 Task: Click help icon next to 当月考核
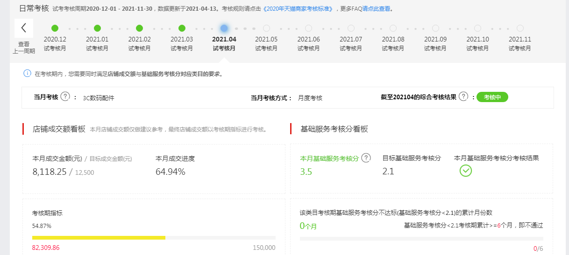[65, 96]
